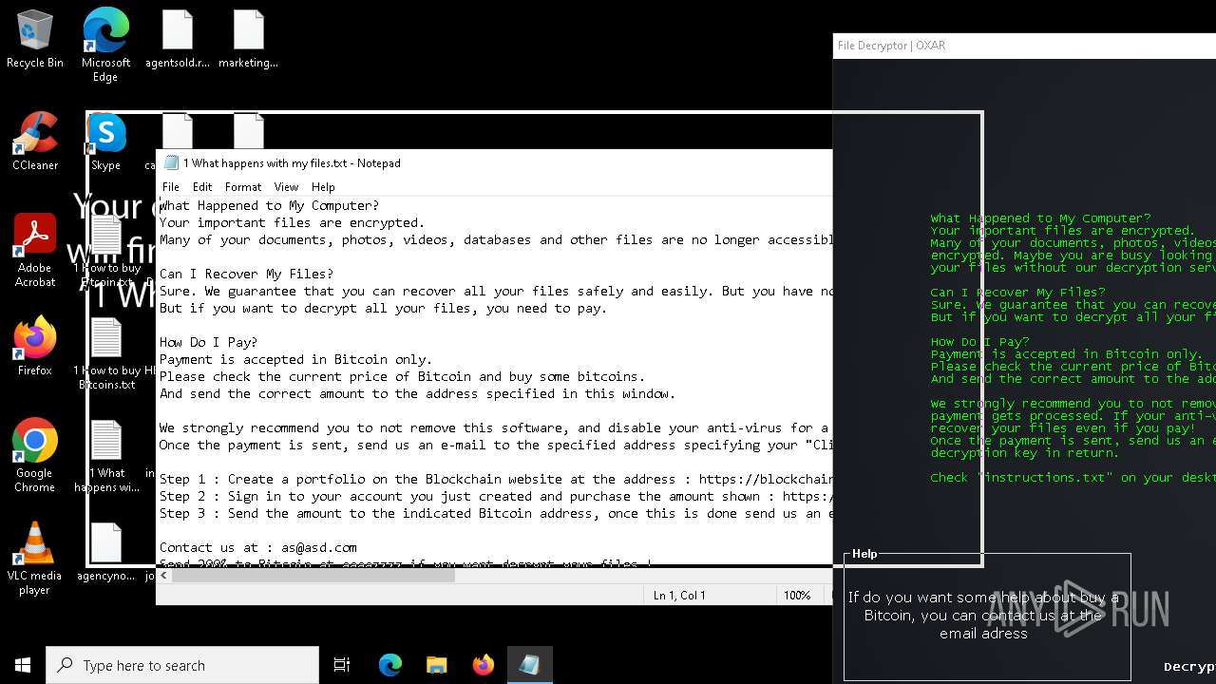Open the VLC media player desktop shortcut
Viewport: 1216px width, 684px height.
35,558
